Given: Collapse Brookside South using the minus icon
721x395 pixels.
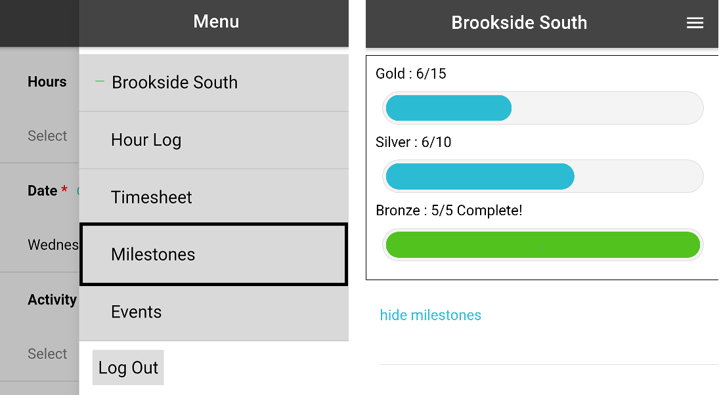Looking at the screenshot, I should point(100,81).
